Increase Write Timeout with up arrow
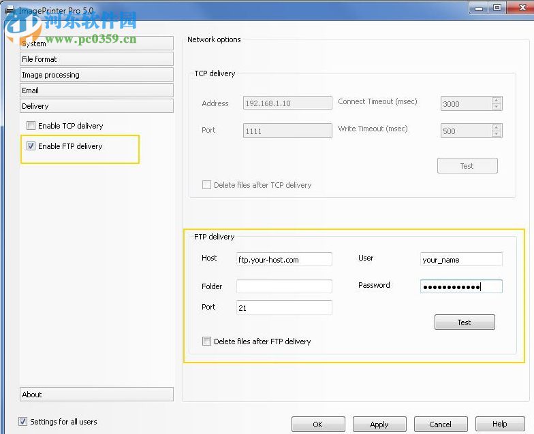Viewport: 534px width, 434px height. pos(497,128)
